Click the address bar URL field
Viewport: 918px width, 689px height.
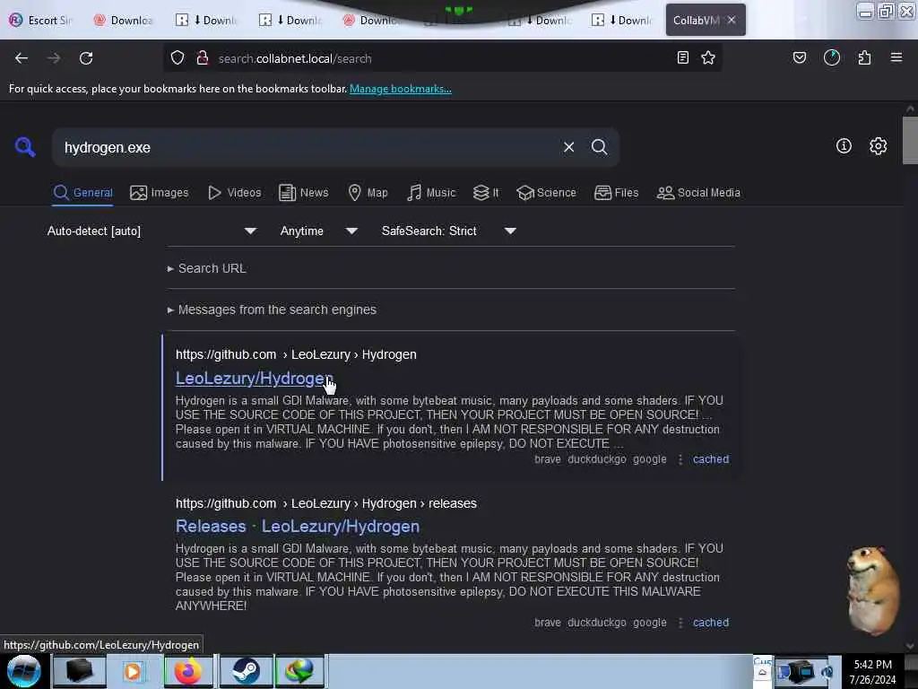point(442,58)
